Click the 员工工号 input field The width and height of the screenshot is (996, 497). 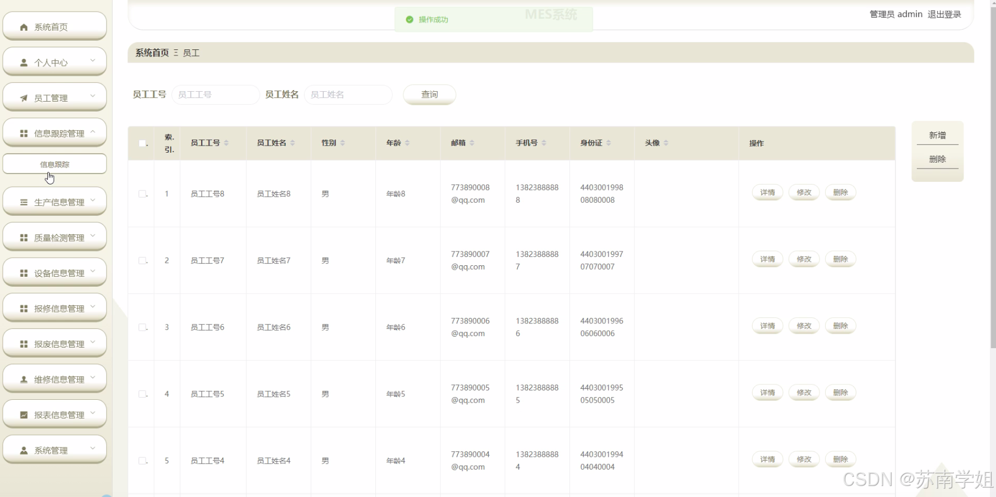215,94
